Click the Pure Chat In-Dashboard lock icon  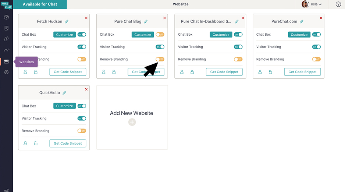pyautogui.click(x=192, y=72)
